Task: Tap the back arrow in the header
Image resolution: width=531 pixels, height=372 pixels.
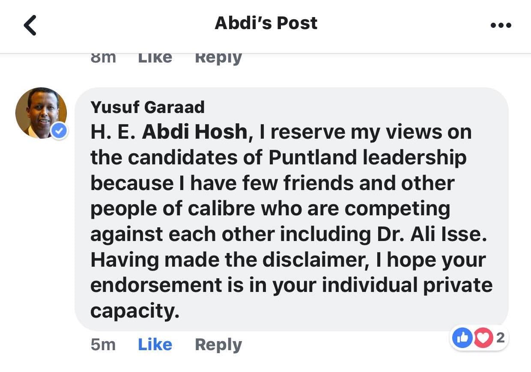Action: point(30,25)
